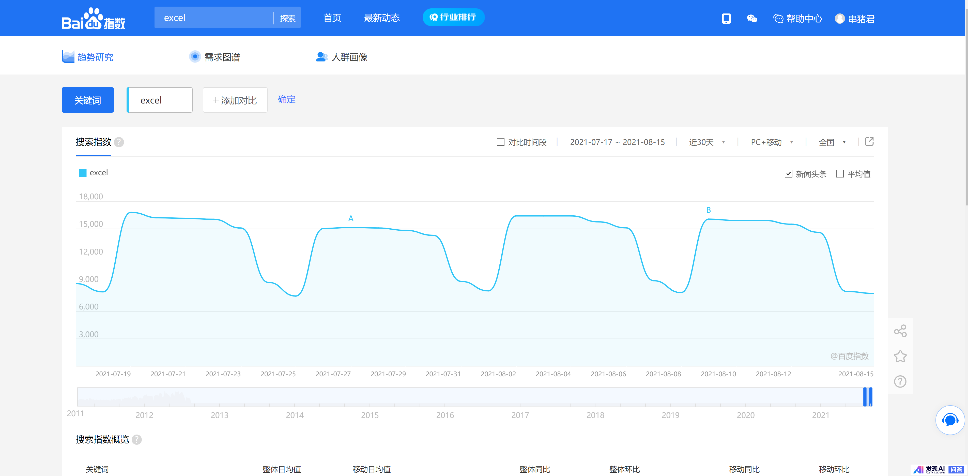This screenshot has width=968, height=476.
Task: Switch to 需求图谱 tab
Action: coord(214,57)
